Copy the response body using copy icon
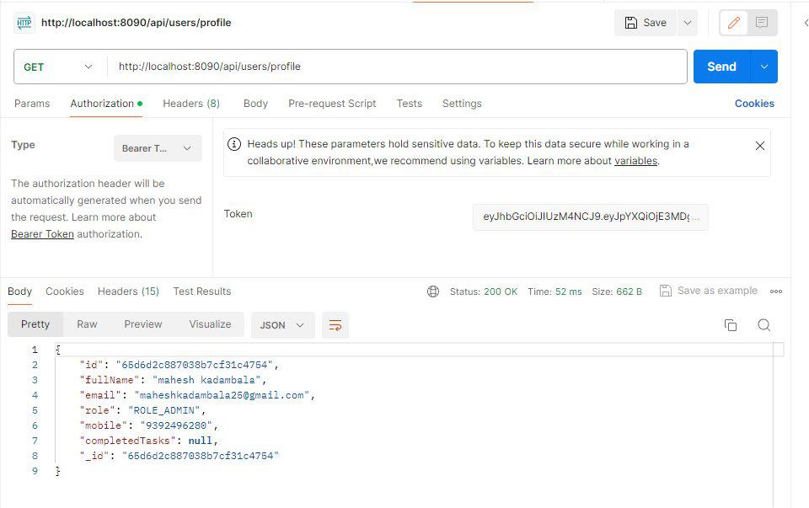The height and width of the screenshot is (508, 809). [730, 324]
